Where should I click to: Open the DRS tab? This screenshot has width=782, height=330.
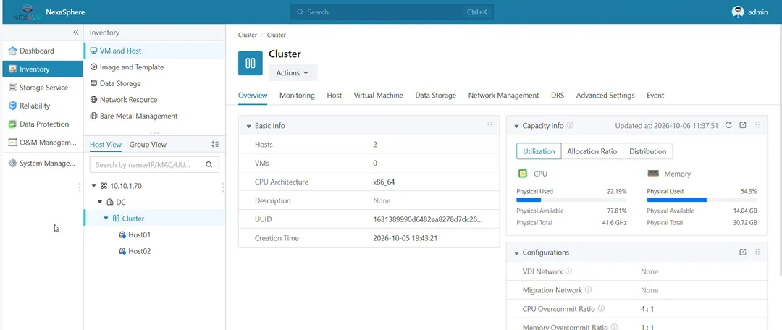click(558, 96)
